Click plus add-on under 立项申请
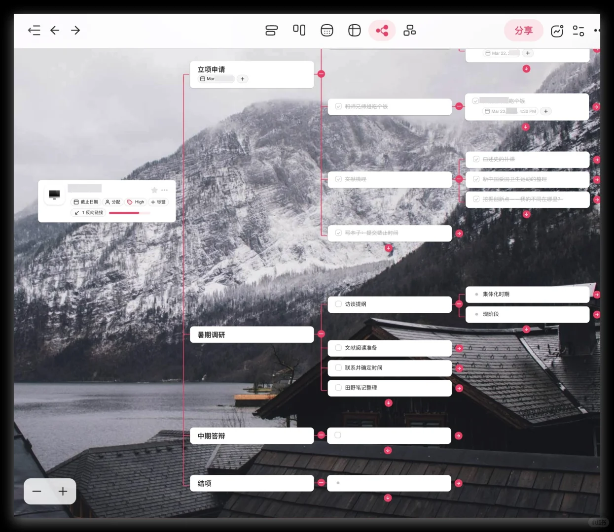Screen dimensions: 614x532 [243, 79]
